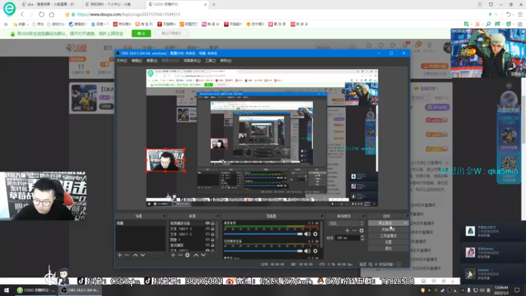The image size is (526, 296).
Task: Toggle lock on 文本 (GDI+) 2 source
Action: [212, 234]
